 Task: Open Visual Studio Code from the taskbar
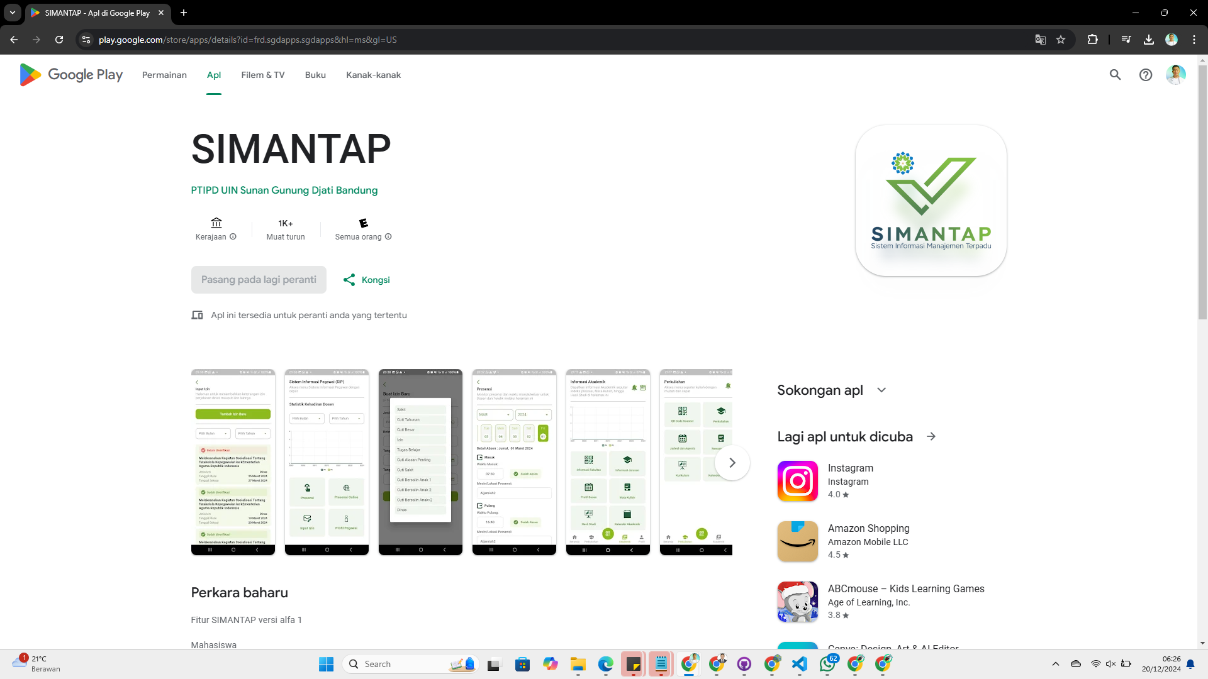(800, 664)
